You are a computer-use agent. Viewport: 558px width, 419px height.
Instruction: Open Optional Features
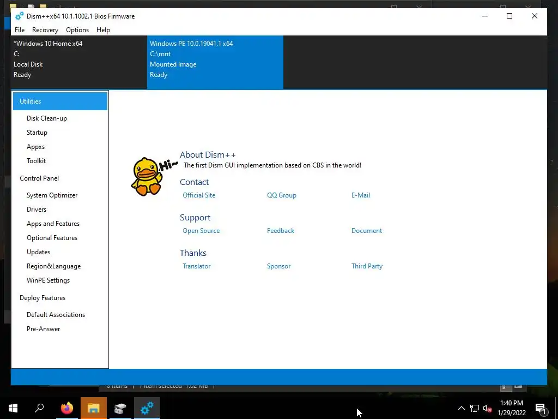tap(52, 238)
